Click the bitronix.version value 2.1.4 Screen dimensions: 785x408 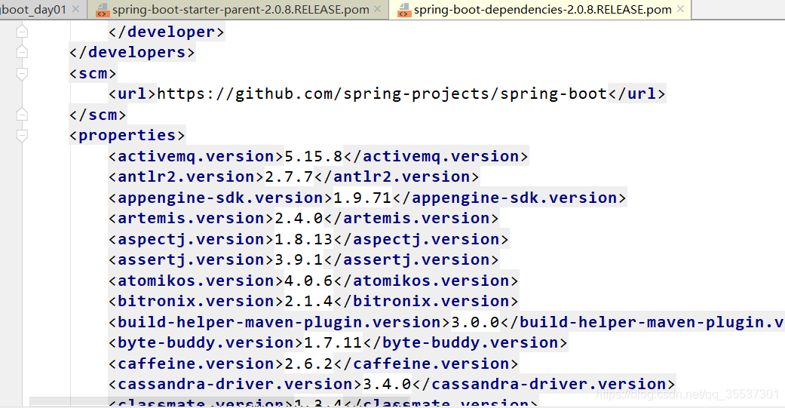(x=309, y=302)
